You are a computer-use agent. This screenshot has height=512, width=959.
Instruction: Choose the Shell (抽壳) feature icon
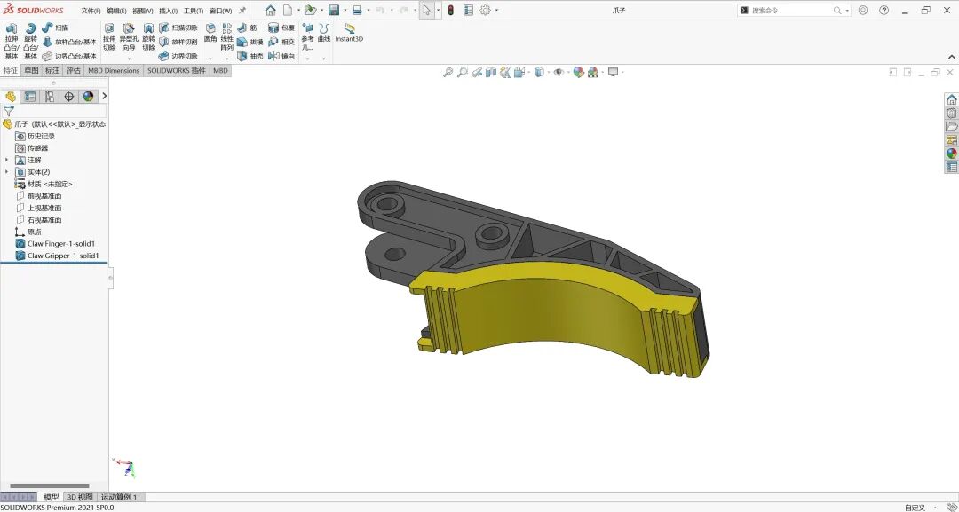coord(250,56)
